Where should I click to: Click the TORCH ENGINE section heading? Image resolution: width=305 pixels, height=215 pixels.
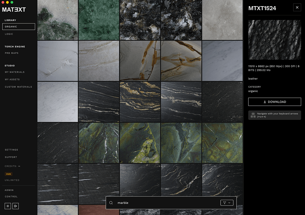coord(15,47)
